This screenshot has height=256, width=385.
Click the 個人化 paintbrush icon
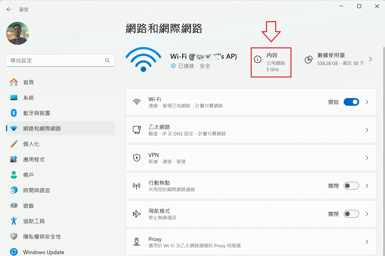pyautogui.click(x=14, y=144)
